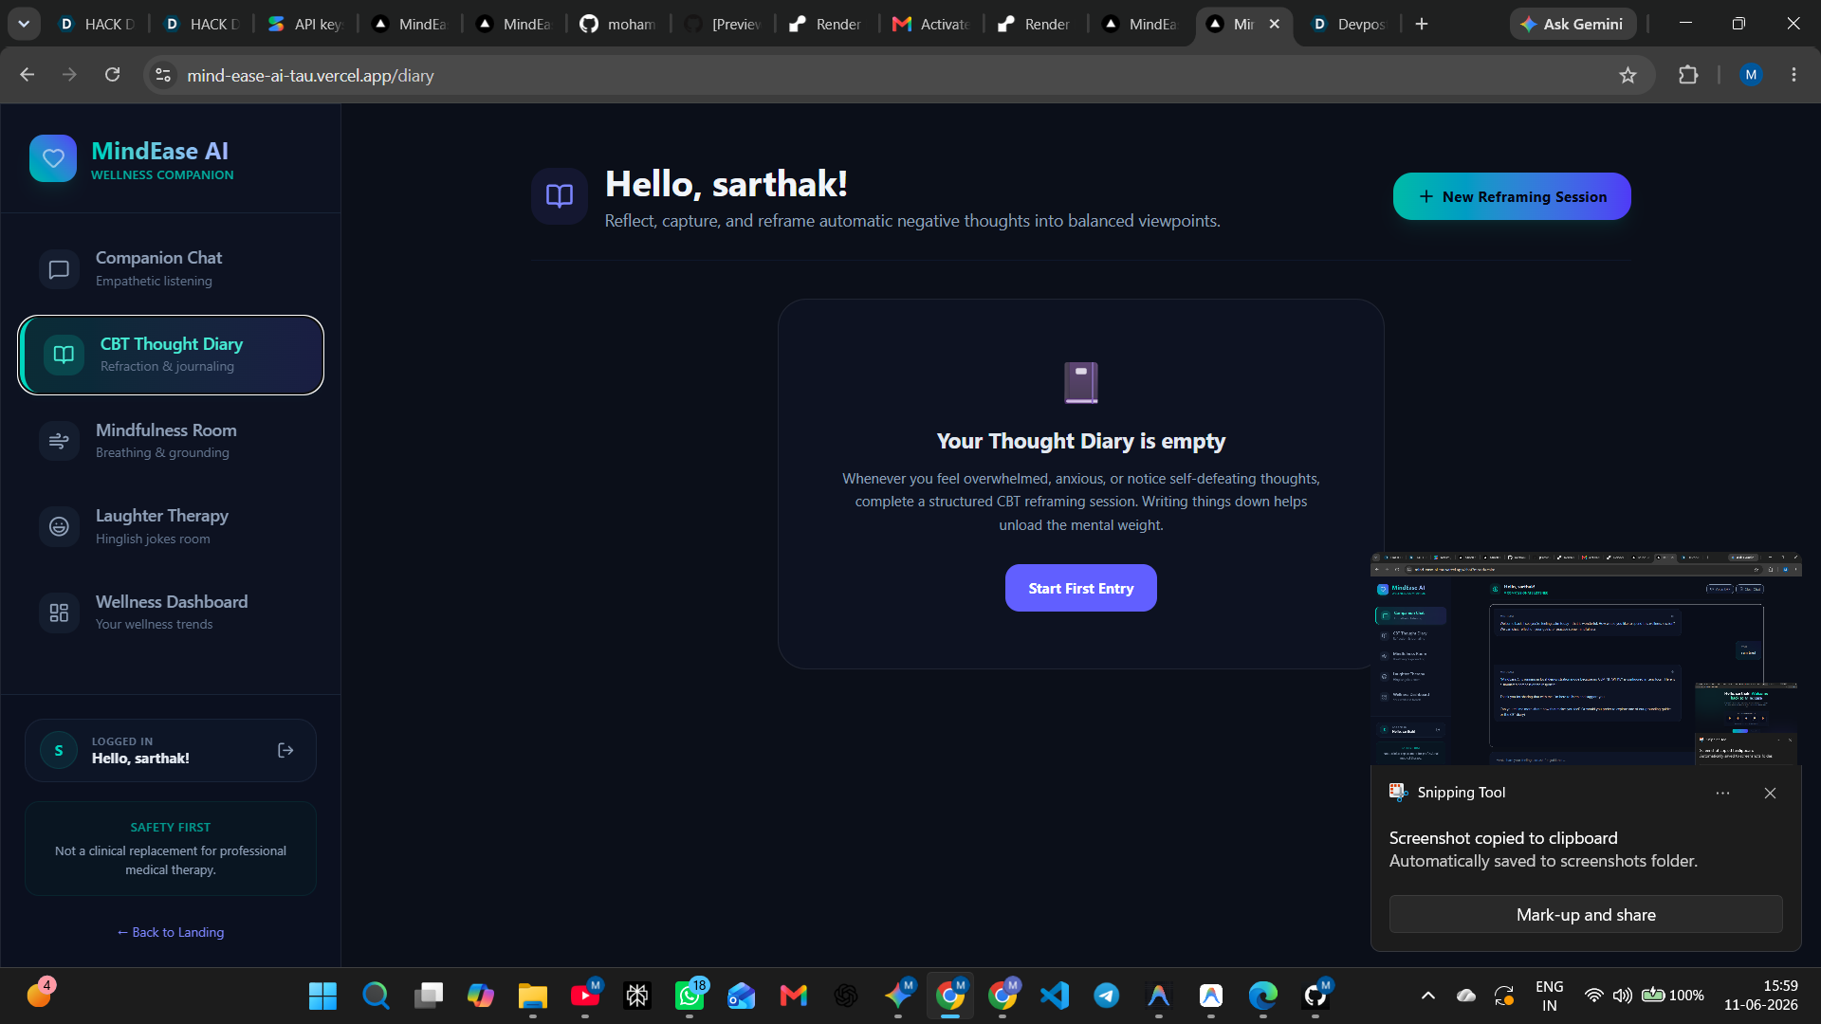Click the Start First Entry button
Image resolution: width=1821 pixels, height=1024 pixels.
click(x=1080, y=588)
